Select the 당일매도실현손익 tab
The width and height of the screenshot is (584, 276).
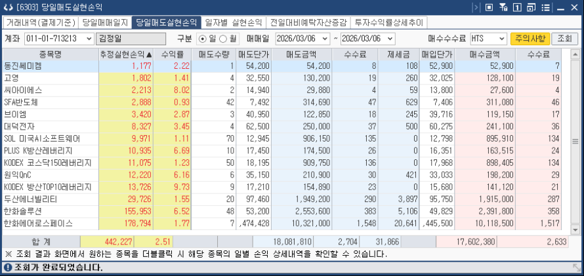(167, 23)
